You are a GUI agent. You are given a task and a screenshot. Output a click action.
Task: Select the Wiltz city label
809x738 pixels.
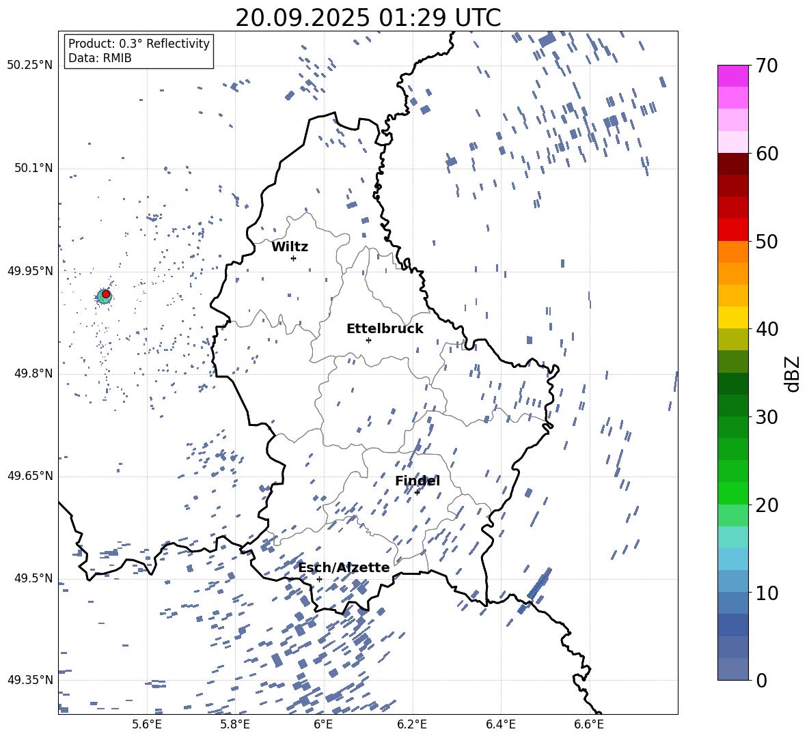pyautogui.click(x=290, y=246)
